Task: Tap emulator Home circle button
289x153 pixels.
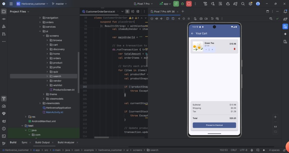Action: [x=184, y=19]
